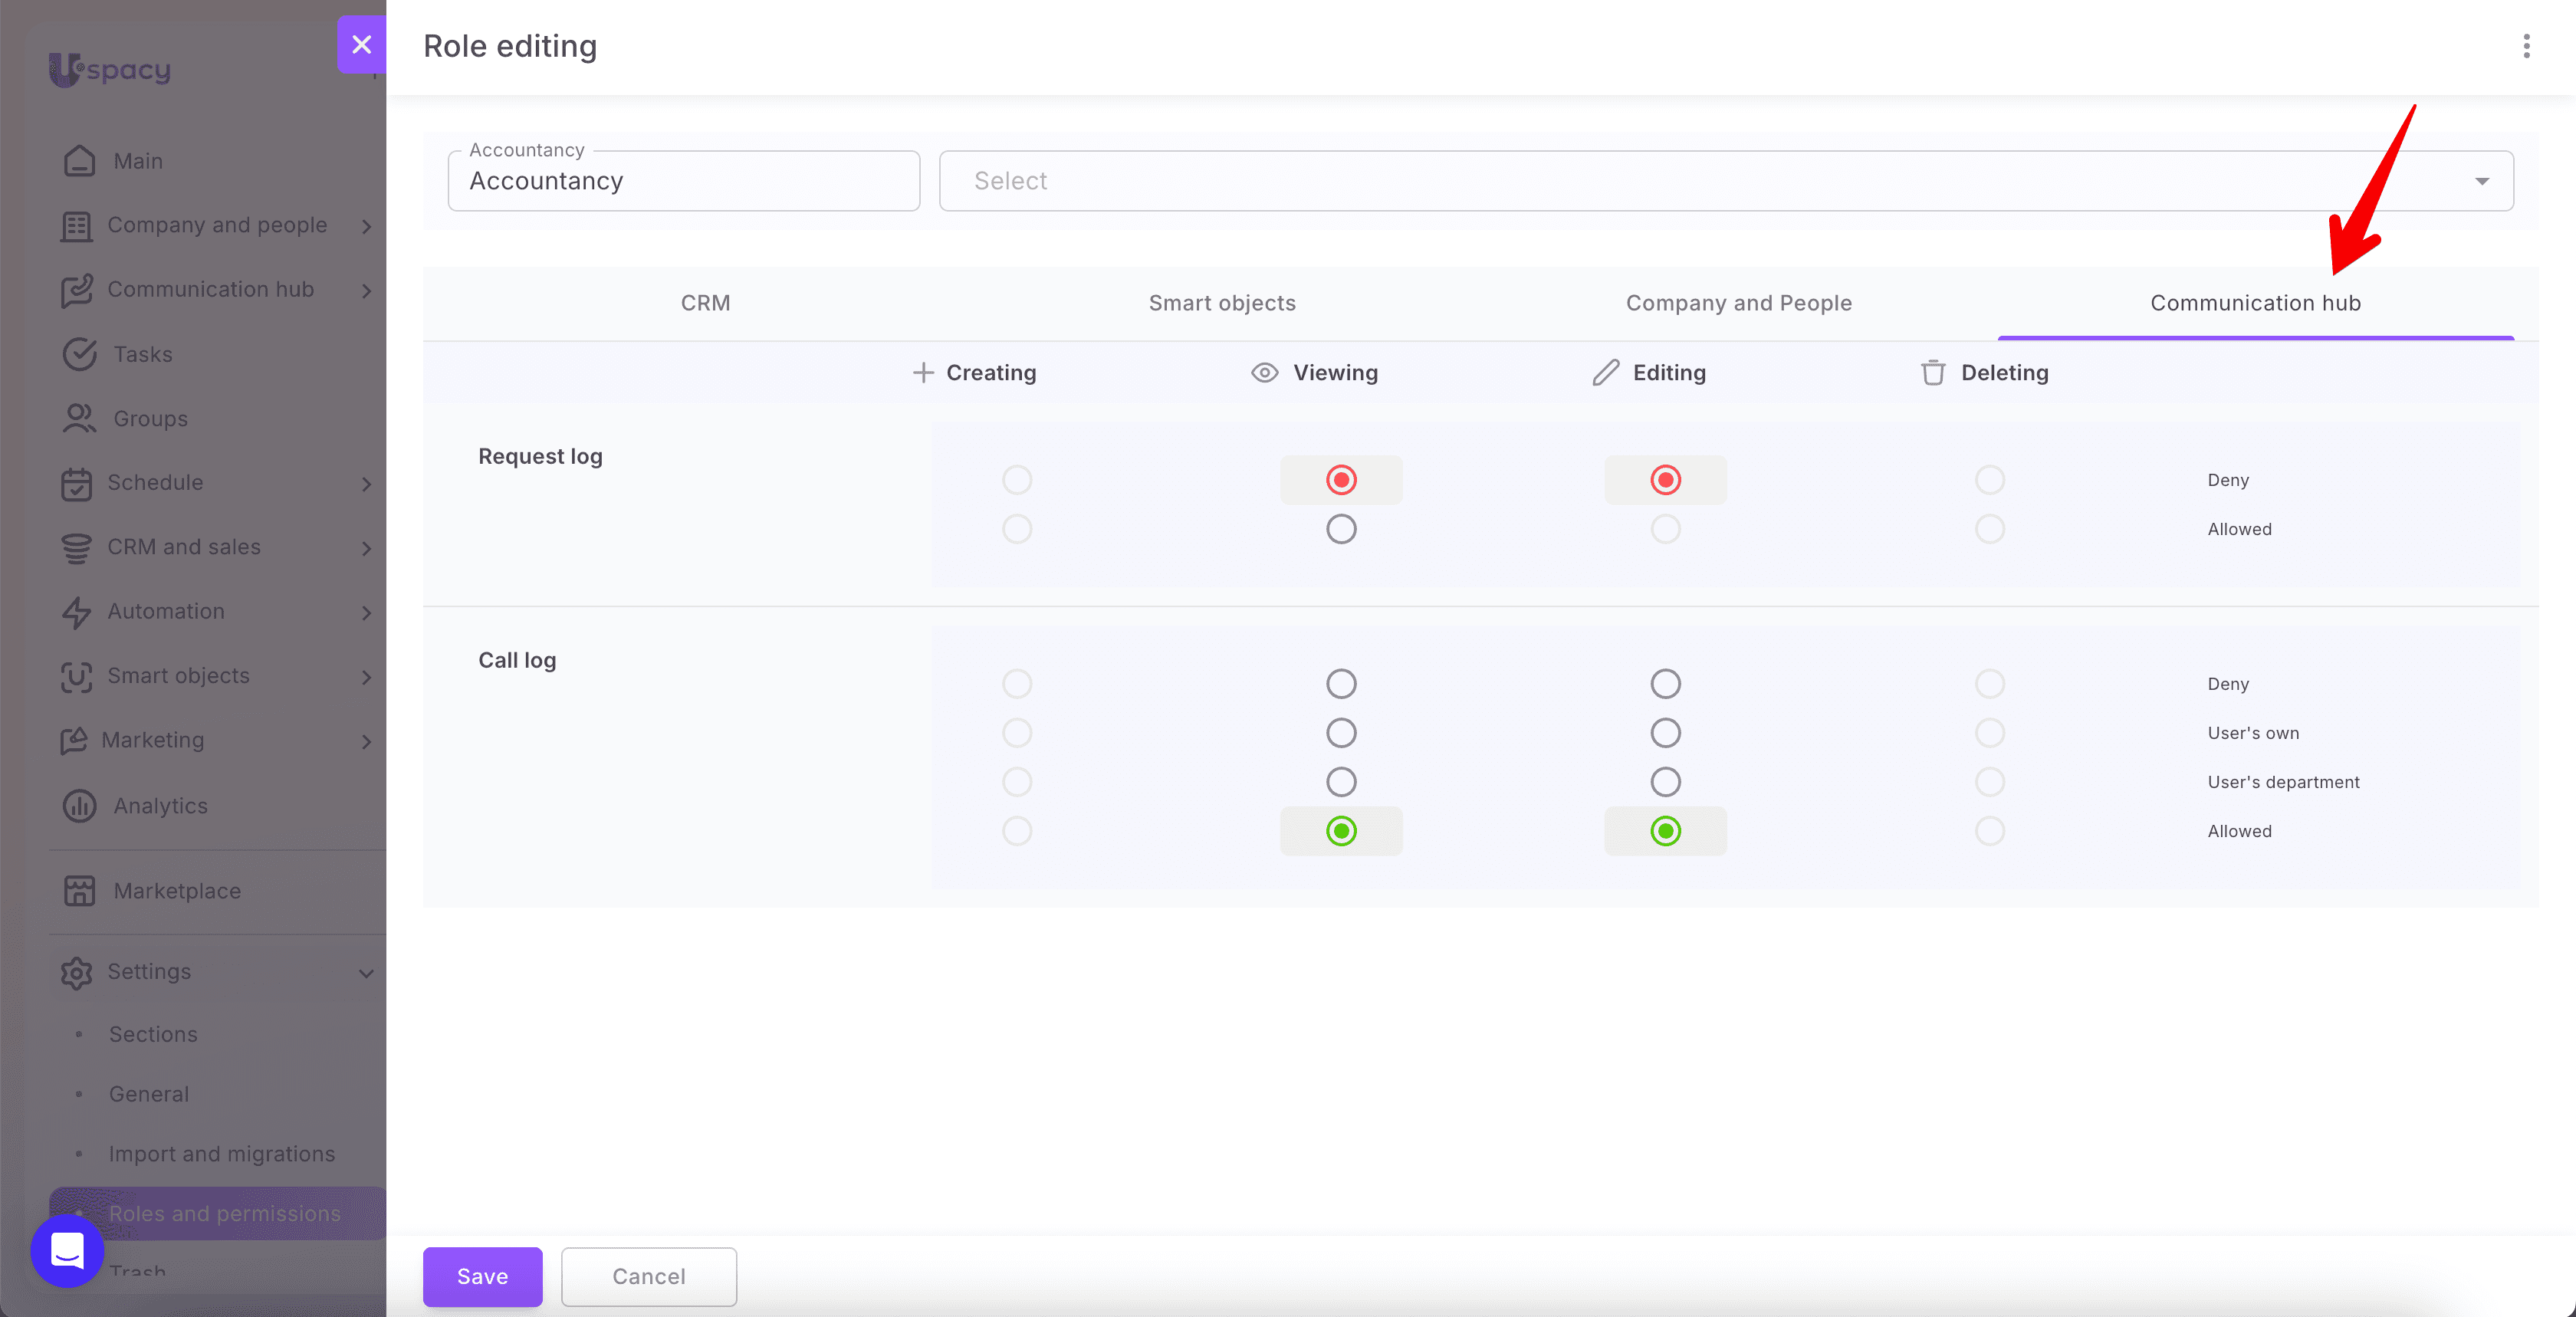Open Analytics in the sidebar
This screenshot has height=1317, width=2576.
coord(160,805)
